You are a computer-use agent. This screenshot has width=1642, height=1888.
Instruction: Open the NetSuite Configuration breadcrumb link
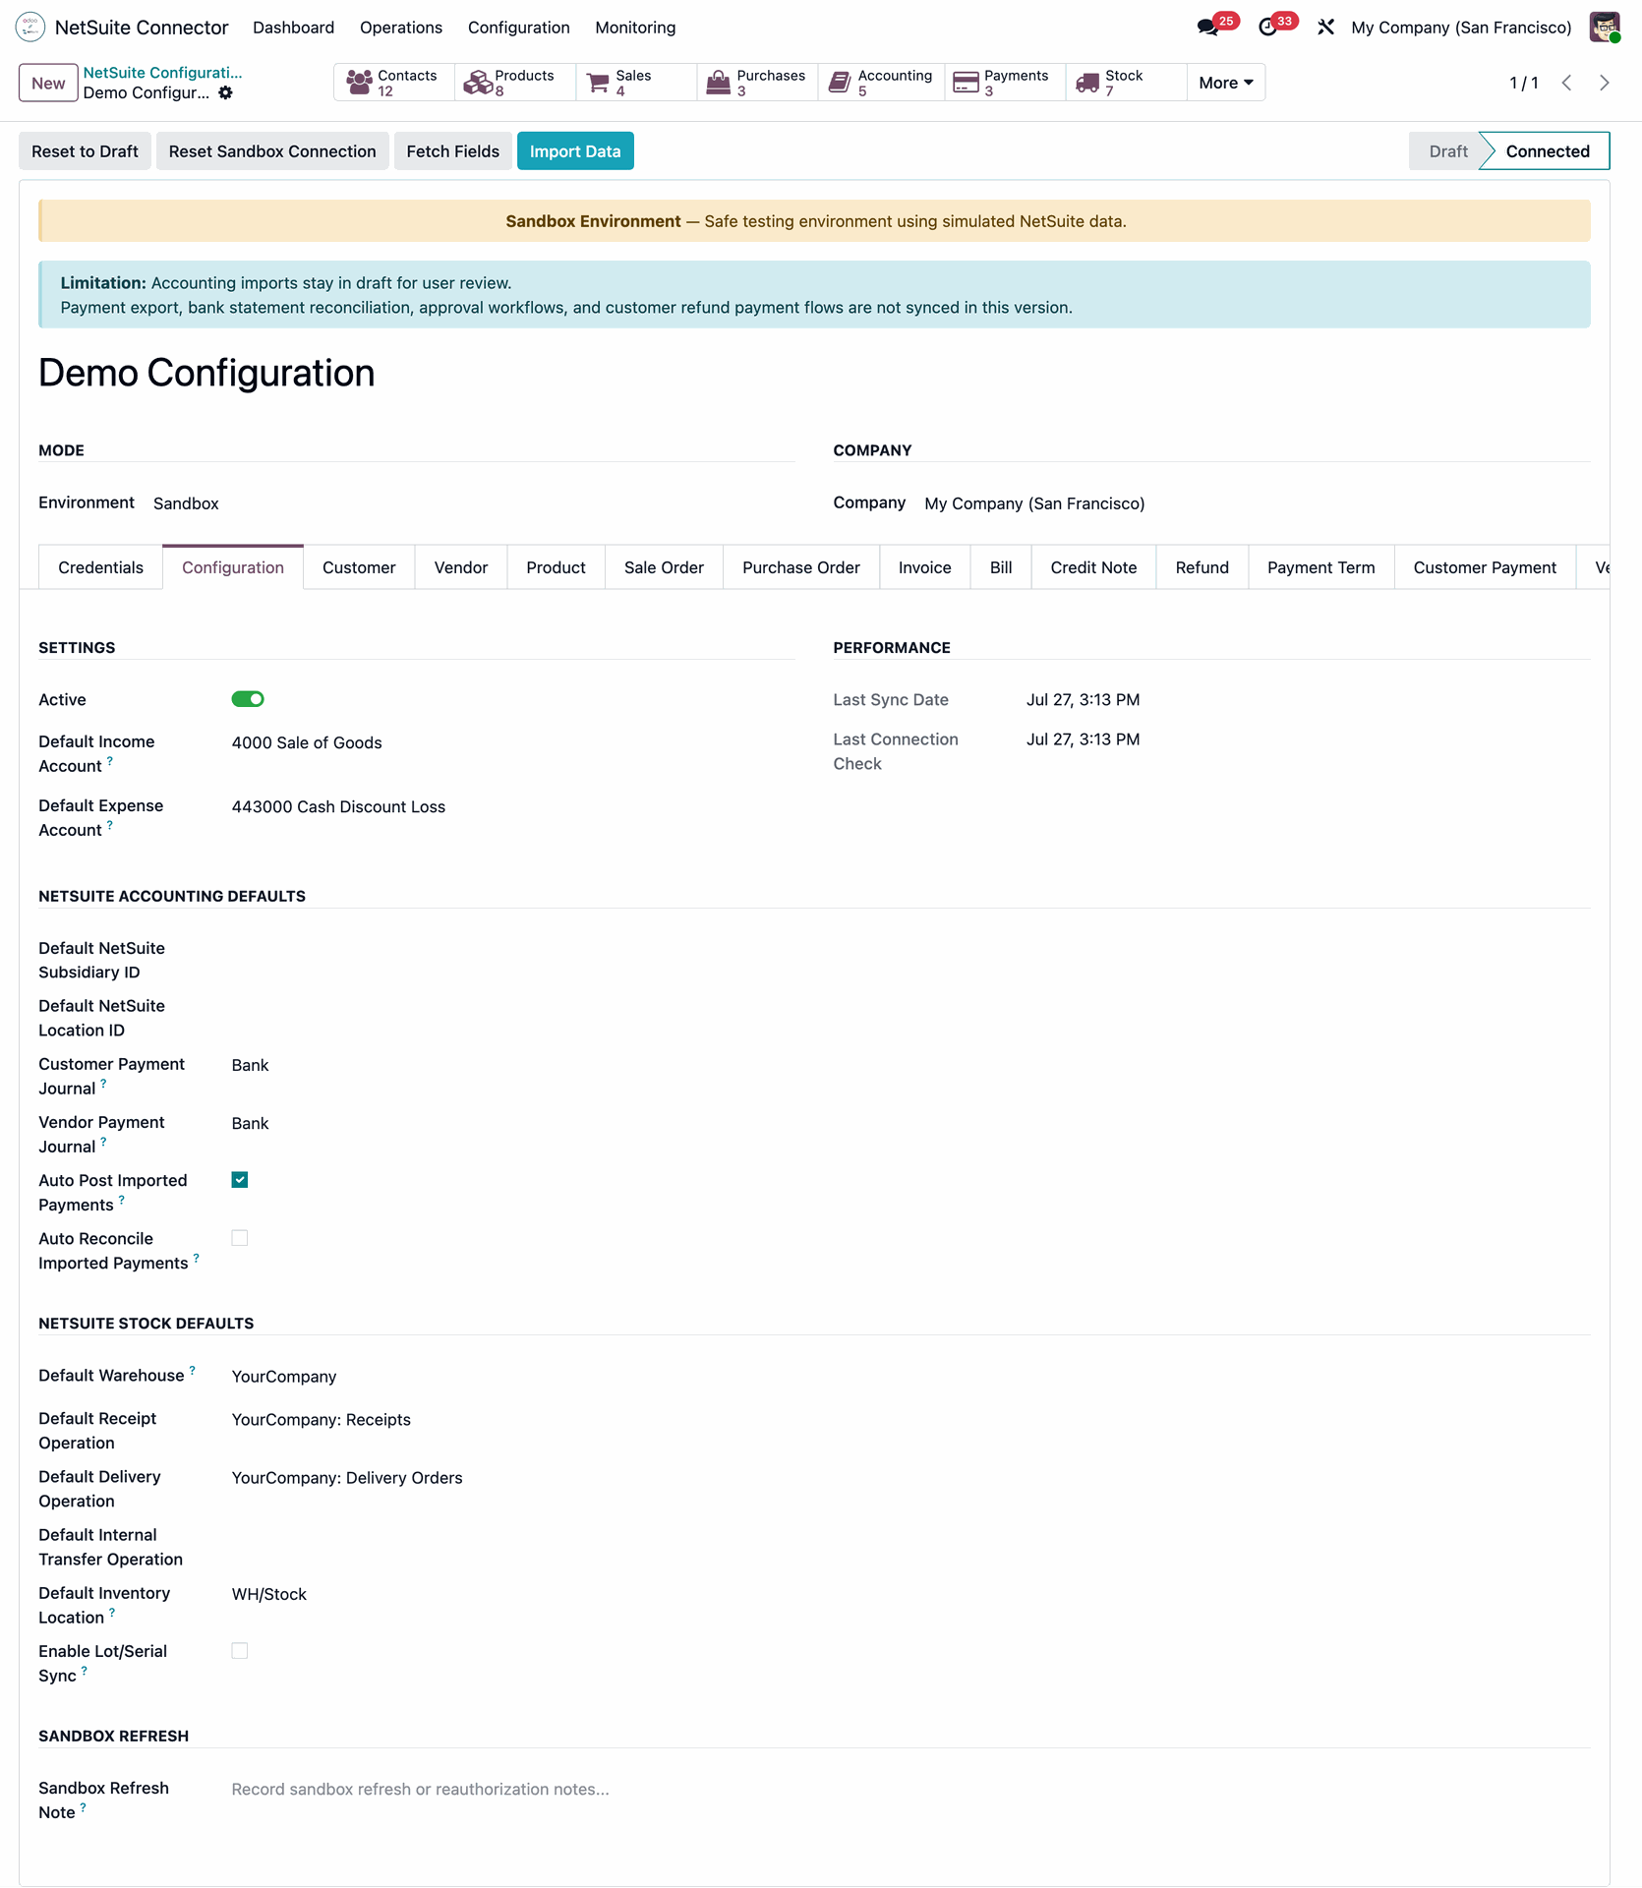point(162,73)
